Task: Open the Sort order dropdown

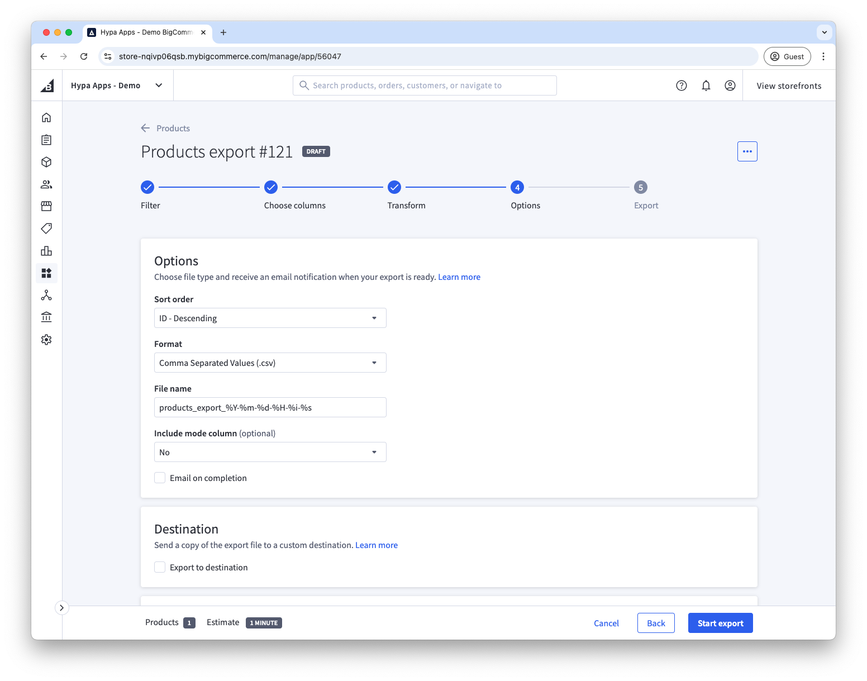Action: (x=270, y=318)
